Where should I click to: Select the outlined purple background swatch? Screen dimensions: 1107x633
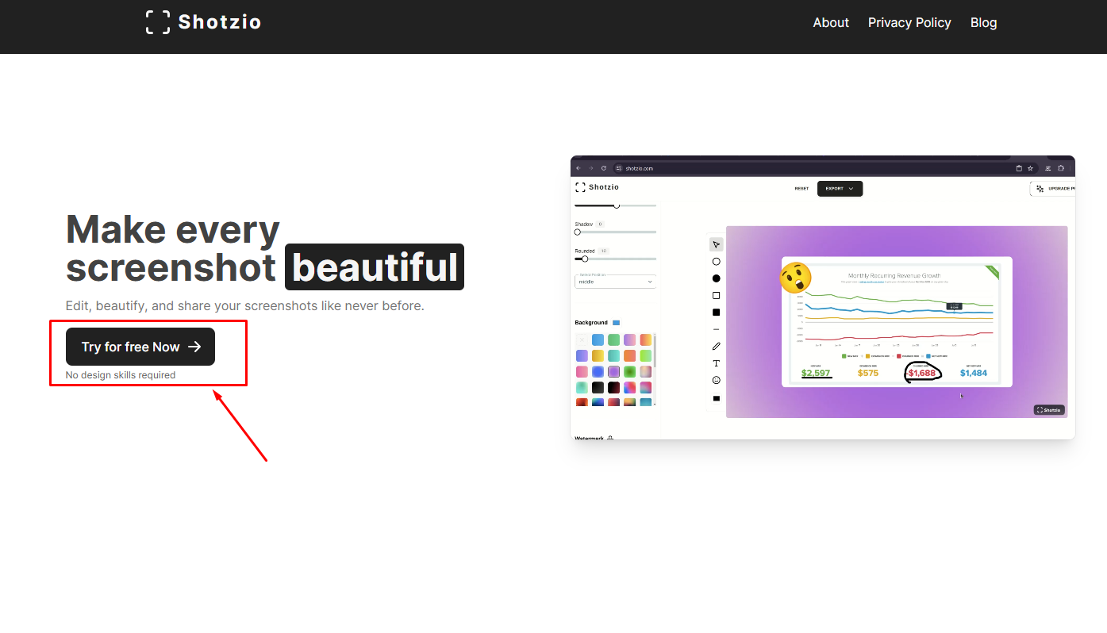[613, 371]
